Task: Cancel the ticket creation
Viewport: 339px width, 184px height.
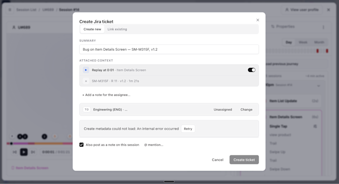Action: [217, 160]
